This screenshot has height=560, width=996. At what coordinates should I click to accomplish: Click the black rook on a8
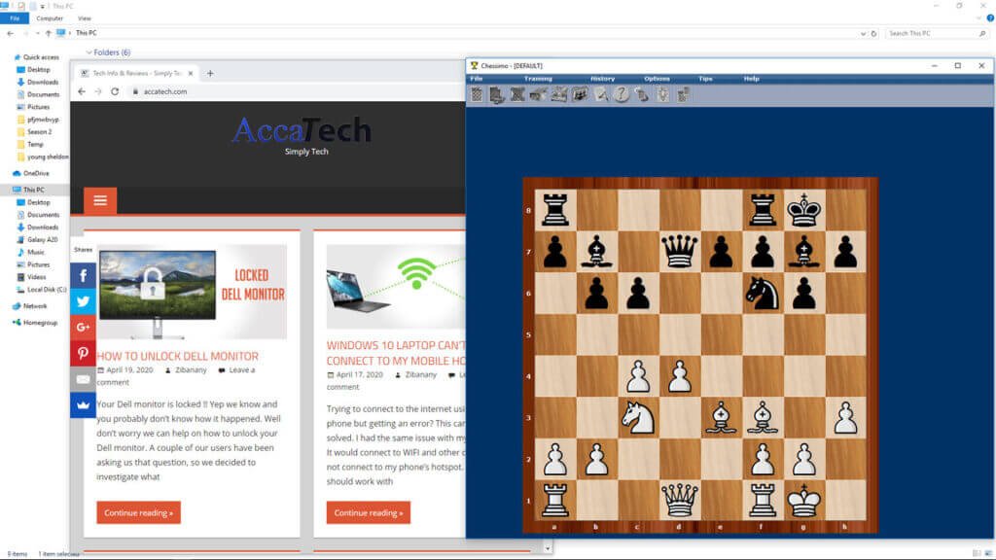click(x=555, y=210)
